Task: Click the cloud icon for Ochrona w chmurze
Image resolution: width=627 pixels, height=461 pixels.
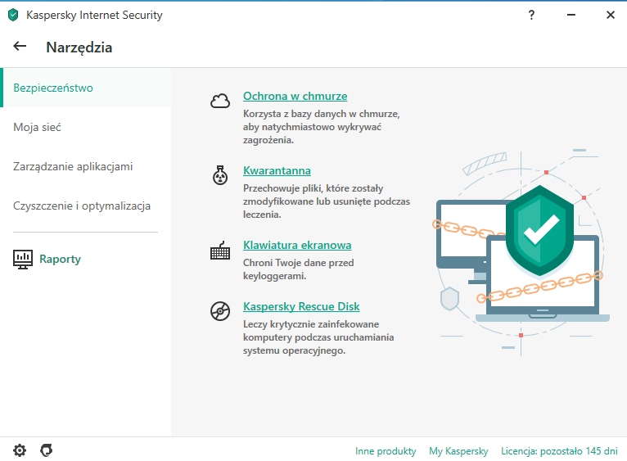Action: [220, 101]
